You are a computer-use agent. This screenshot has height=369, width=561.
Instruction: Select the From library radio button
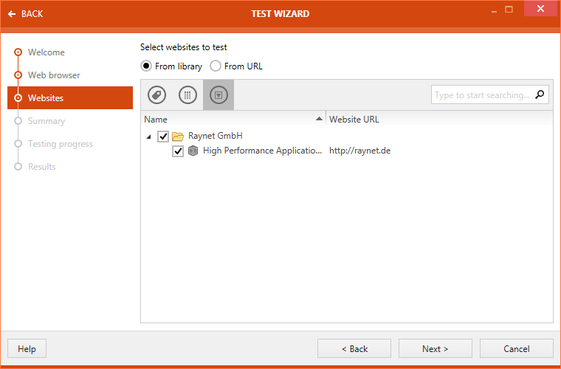coord(146,66)
